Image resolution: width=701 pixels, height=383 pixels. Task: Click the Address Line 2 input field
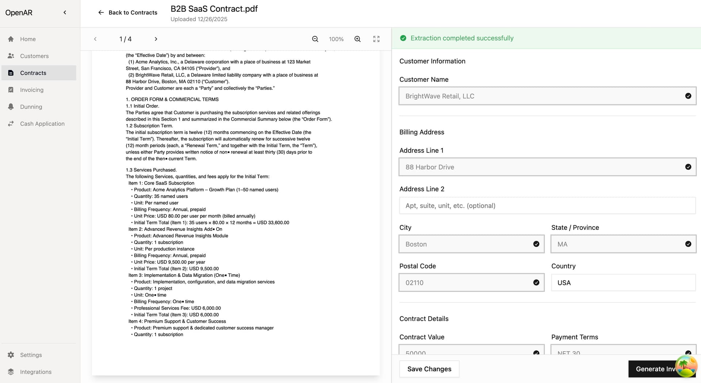547,205
